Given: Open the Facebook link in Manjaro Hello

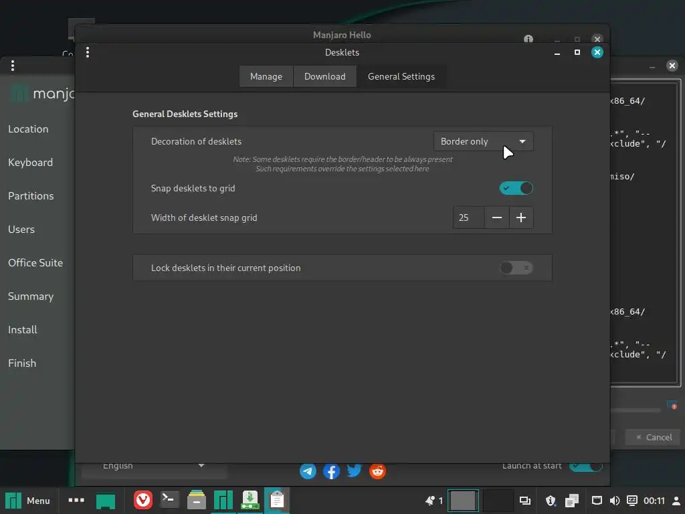Looking at the screenshot, I should (331, 471).
